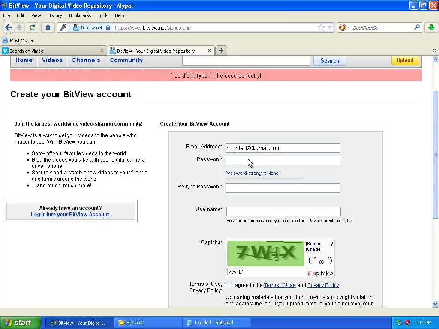
Task: Click the red shield security tray icon
Action: coord(407,323)
